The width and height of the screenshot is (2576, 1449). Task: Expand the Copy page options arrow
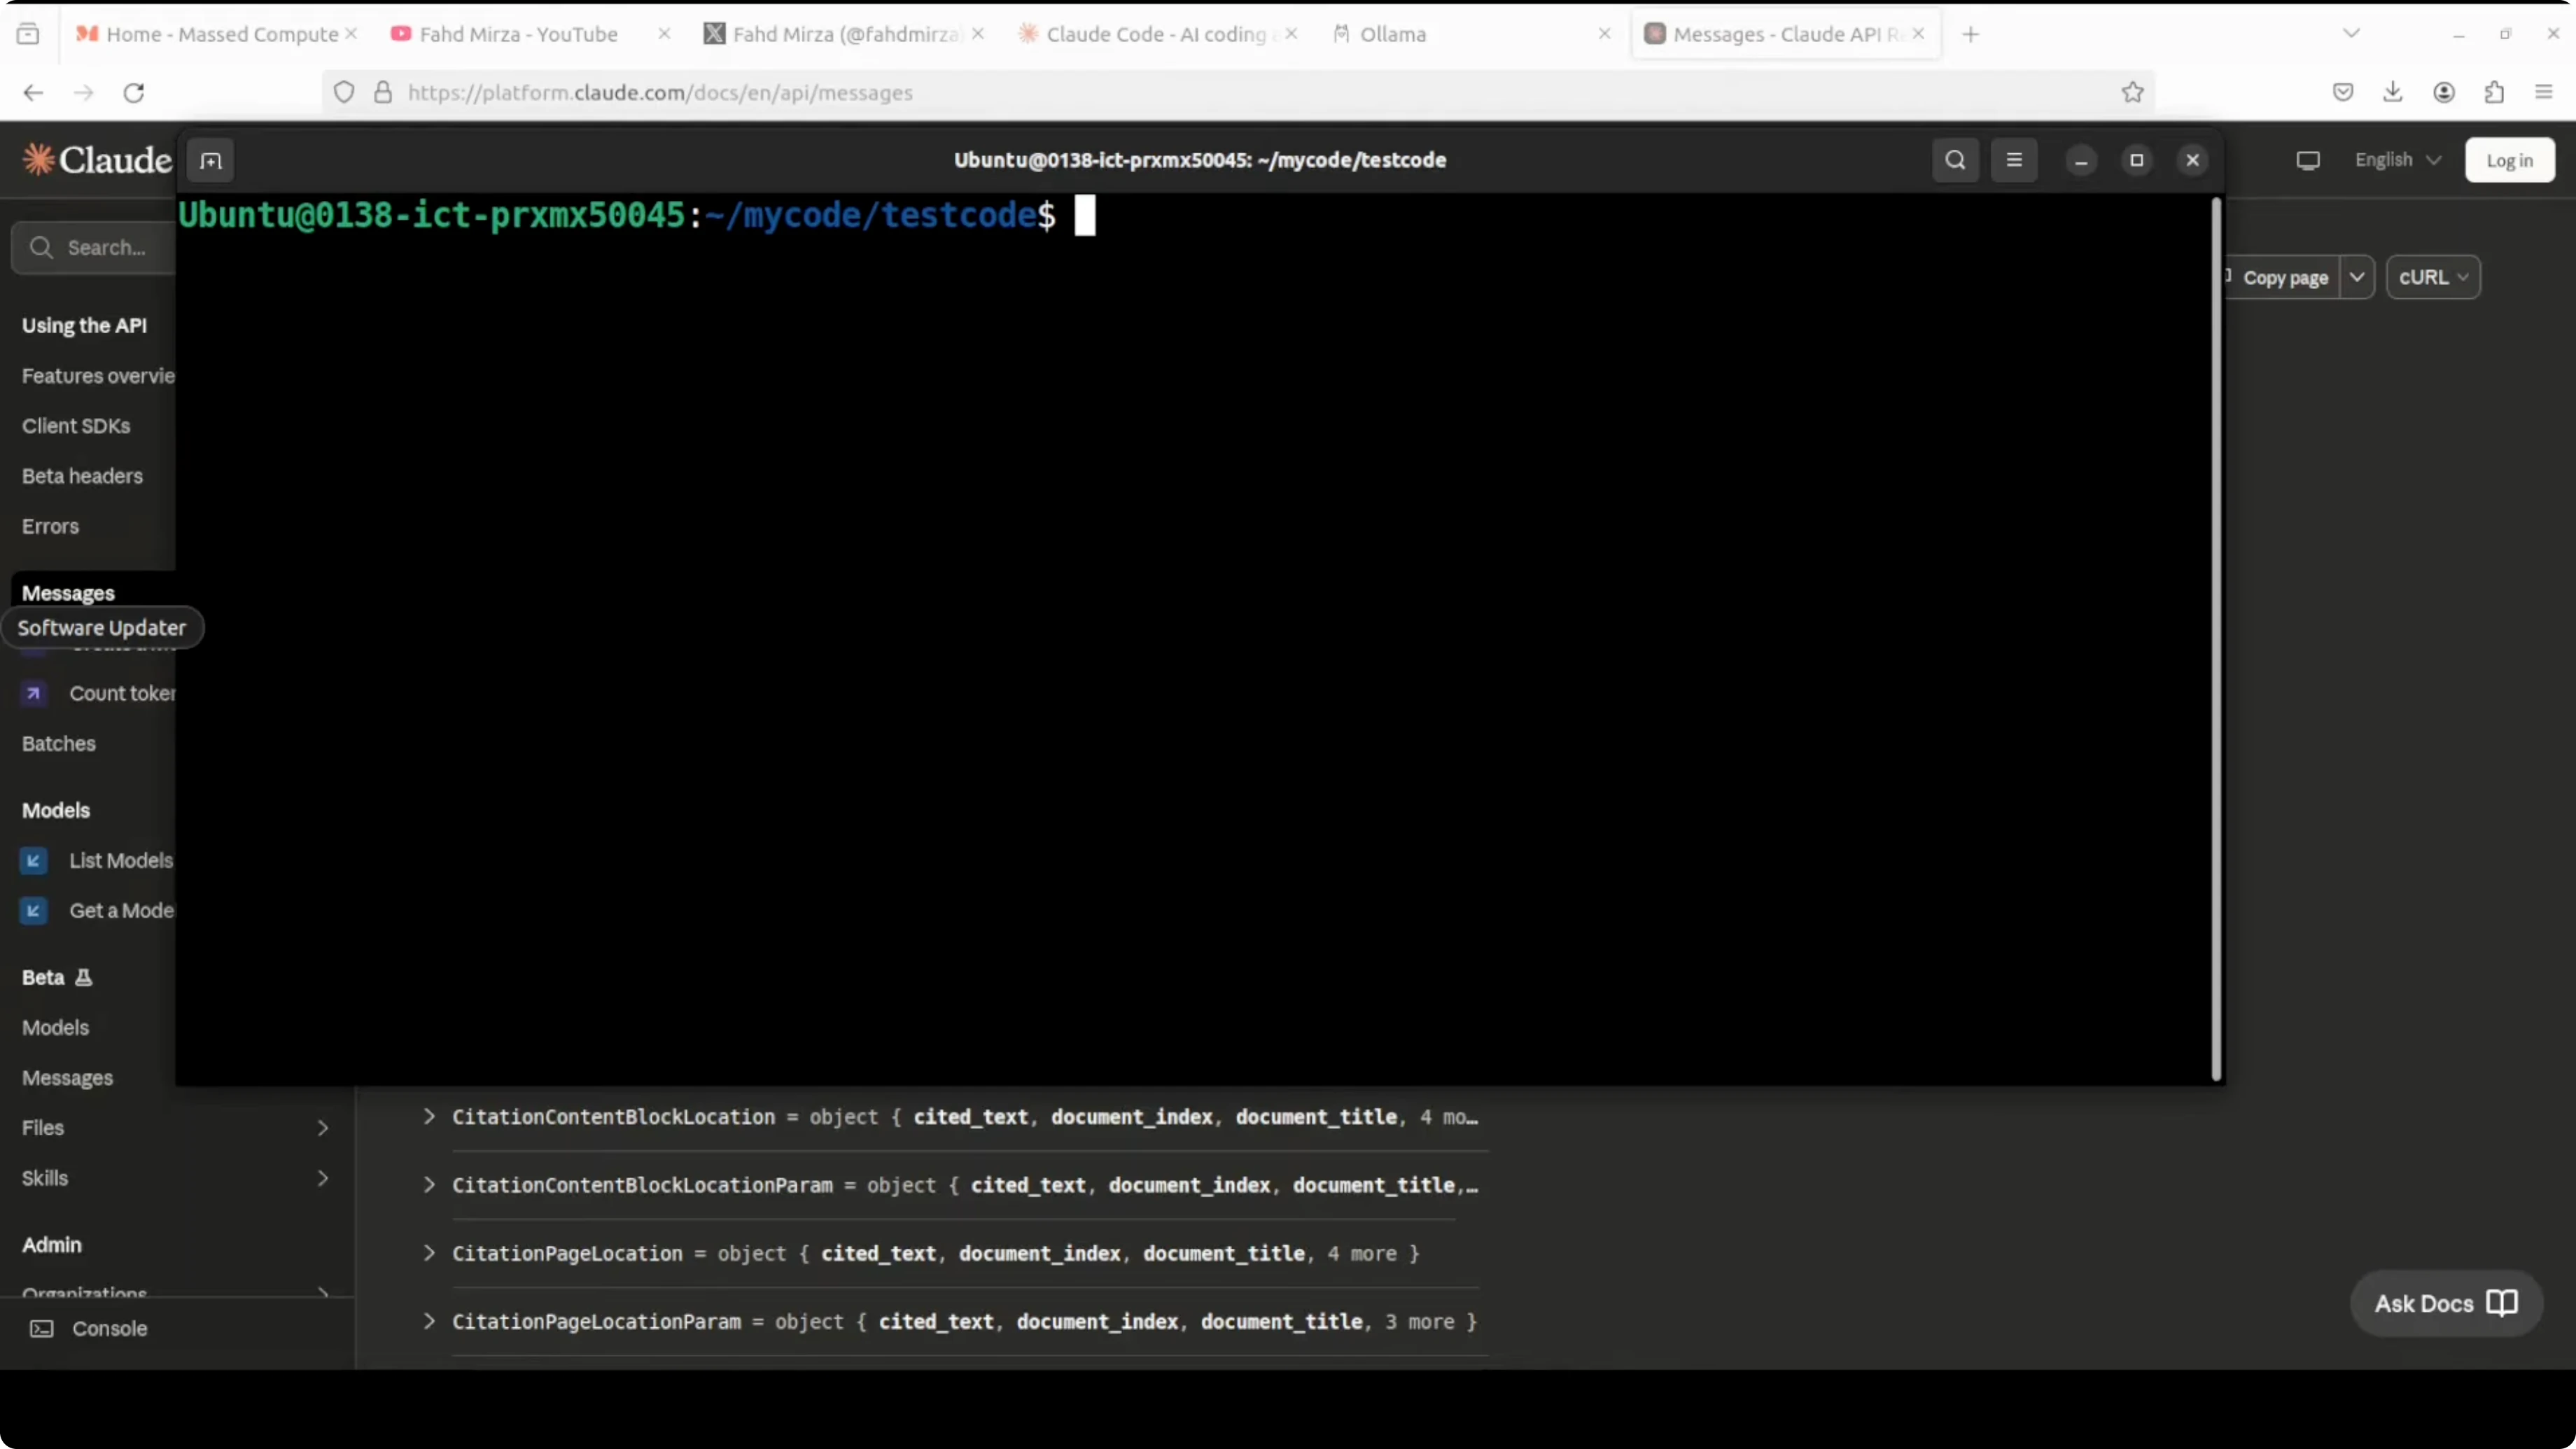click(2357, 277)
